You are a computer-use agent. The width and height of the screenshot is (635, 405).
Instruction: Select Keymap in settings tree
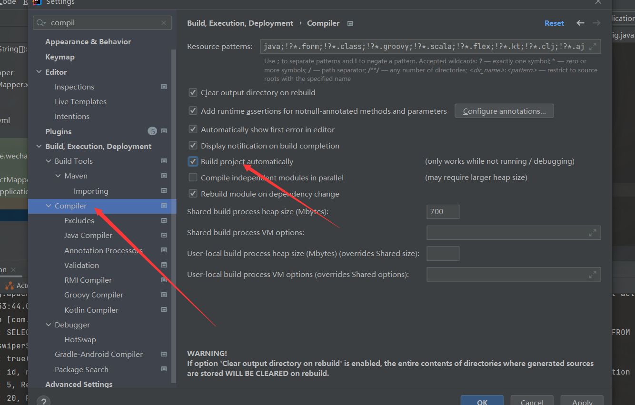point(60,57)
